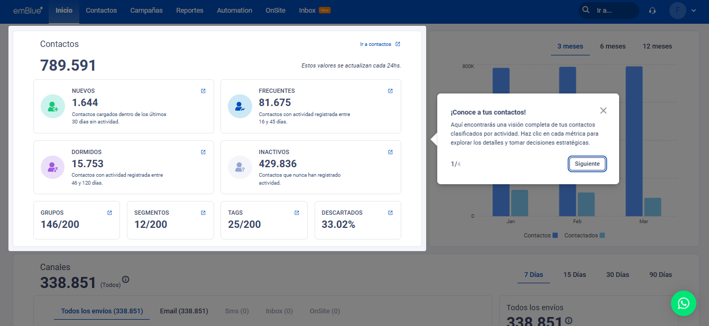The image size is (709, 326).
Task: Select the 12 meses chart tab
Action: [x=657, y=46]
